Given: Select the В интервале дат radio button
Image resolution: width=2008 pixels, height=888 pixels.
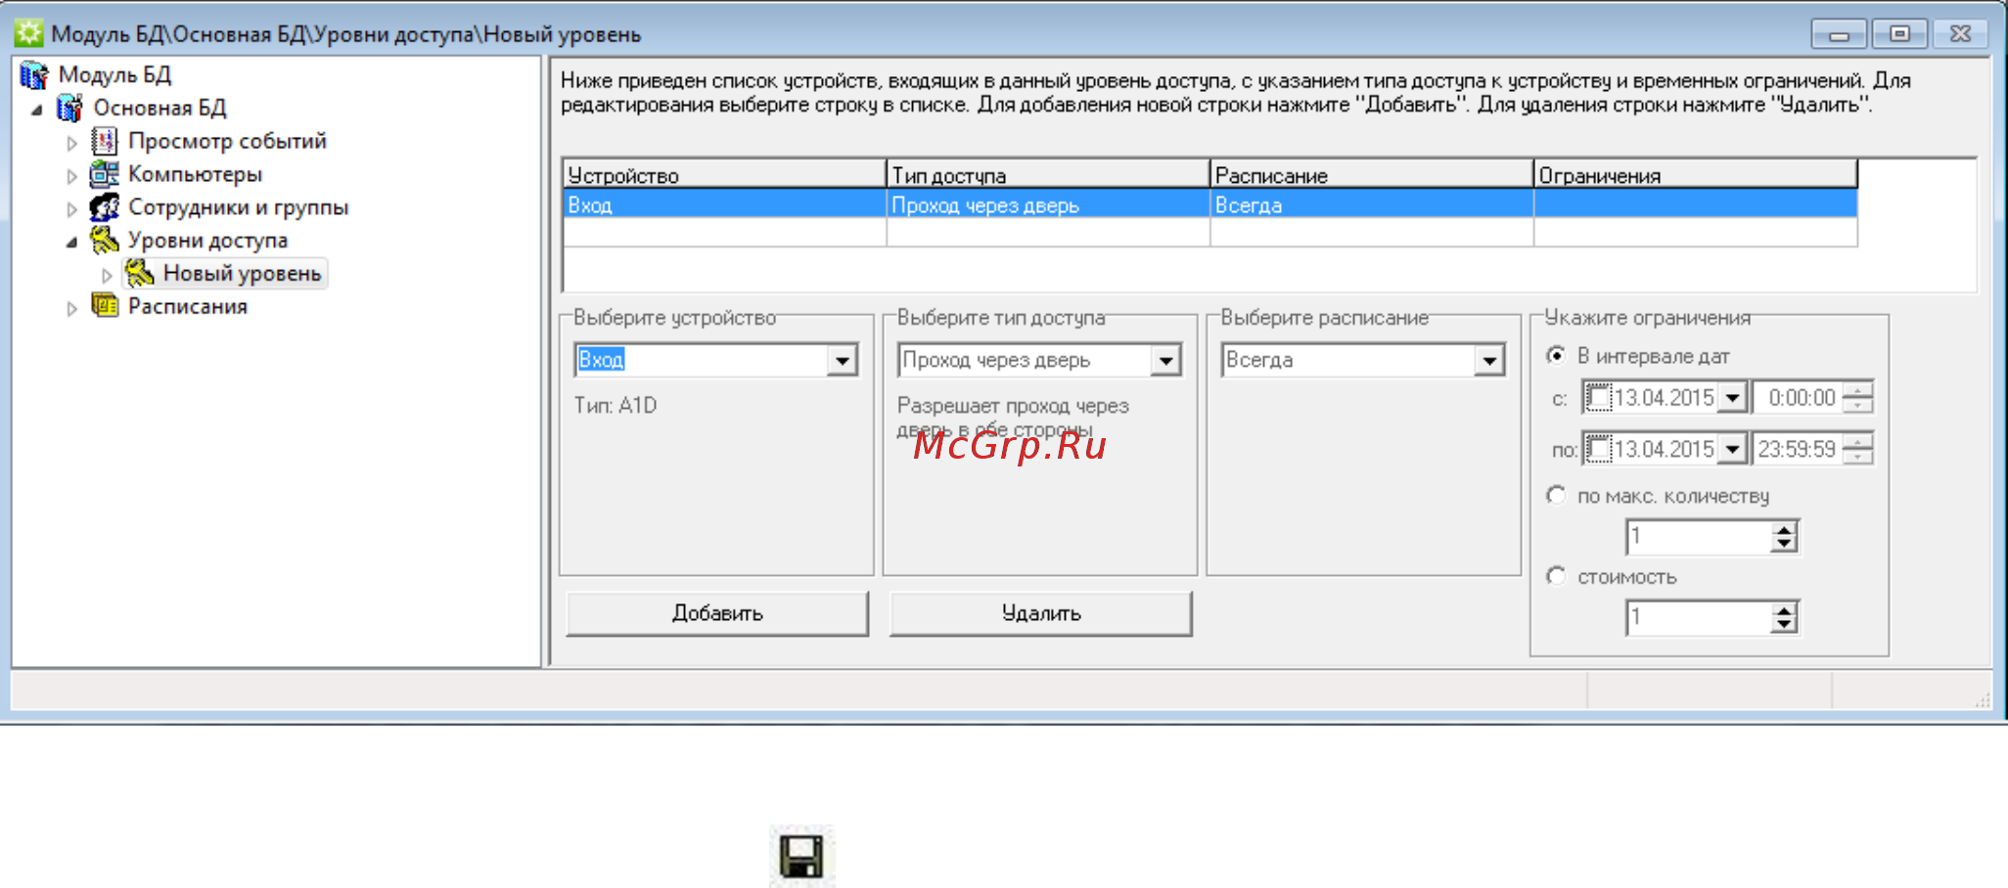Looking at the screenshot, I should point(1555,356).
